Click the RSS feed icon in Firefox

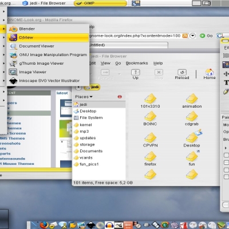click(185, 36)
